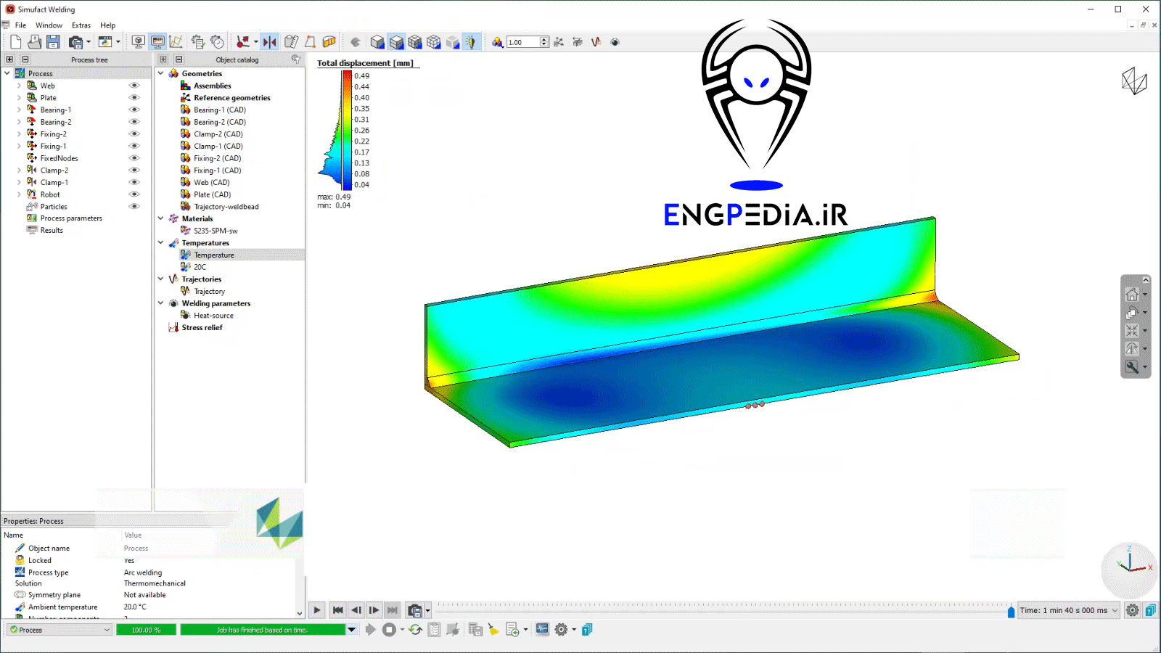Toggle visibility eye for Clamp-2
This screenshot has width=1161, height=653.
coord(134,170)
